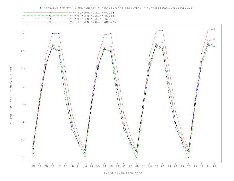
Task: Select legend label PARM=F_MEAN MODEL=GFS/3
Action: click(x=90, y=19)
